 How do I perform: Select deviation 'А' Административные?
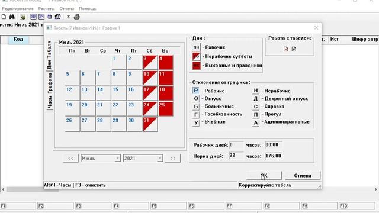point(255,122)
